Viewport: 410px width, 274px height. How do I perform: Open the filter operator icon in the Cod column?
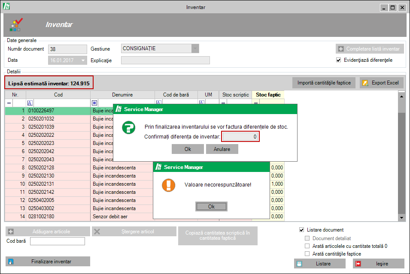click(30, 103)
